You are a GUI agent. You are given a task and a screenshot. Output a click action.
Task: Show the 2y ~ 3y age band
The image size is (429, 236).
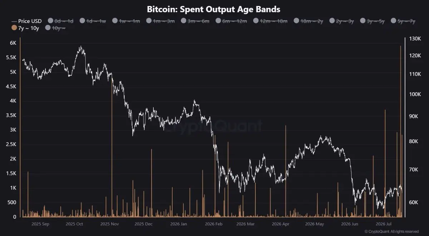(342, 21)
